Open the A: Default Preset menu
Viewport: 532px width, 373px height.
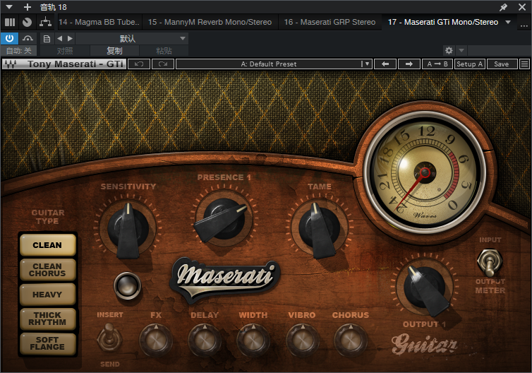[274, 64]
